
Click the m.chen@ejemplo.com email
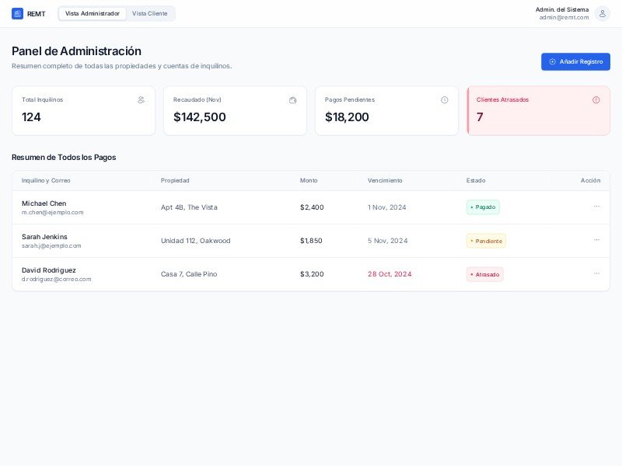(52, 212)
